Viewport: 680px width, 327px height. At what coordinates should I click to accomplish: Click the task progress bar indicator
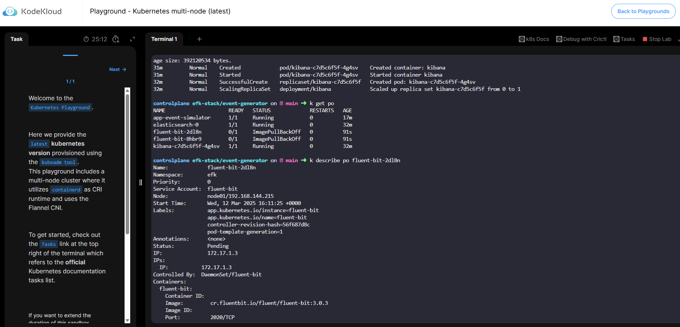click(70, 55)
